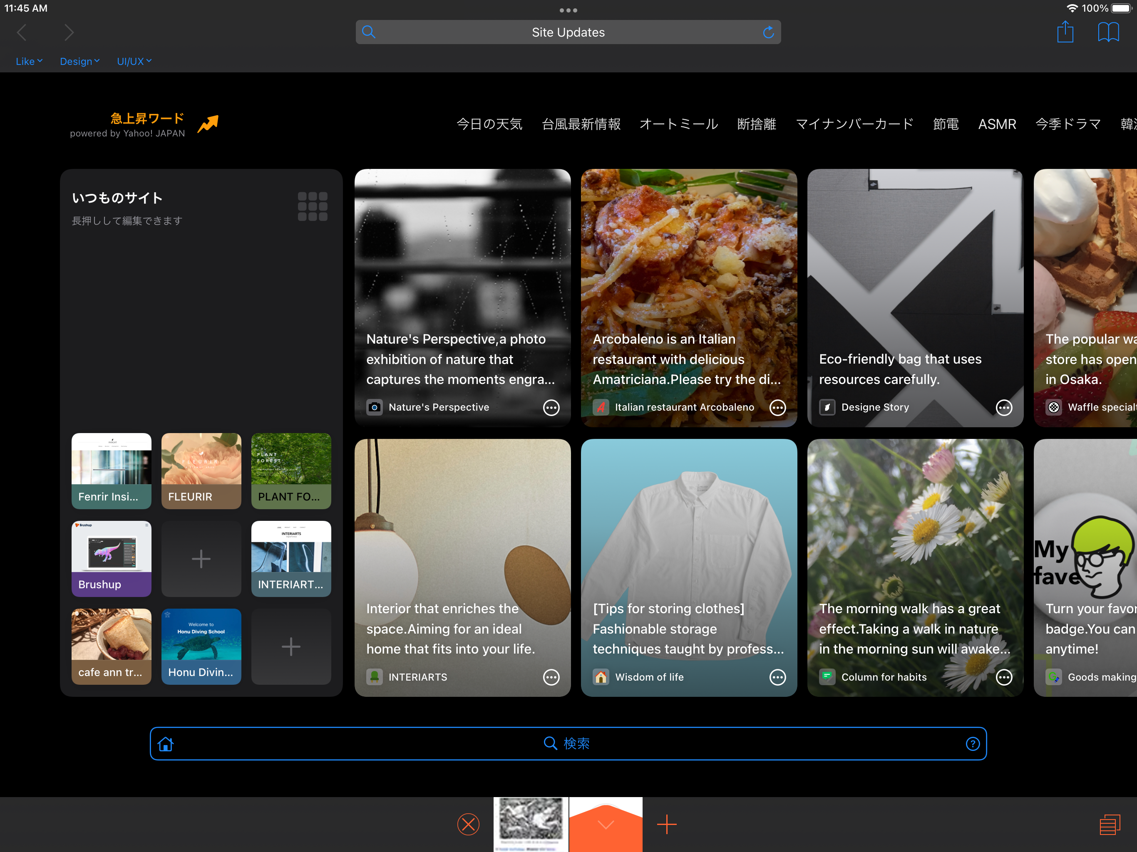The image size is (1137, 852).
Task: Select the ASMR trending keyword
Action: coord(997,124)
